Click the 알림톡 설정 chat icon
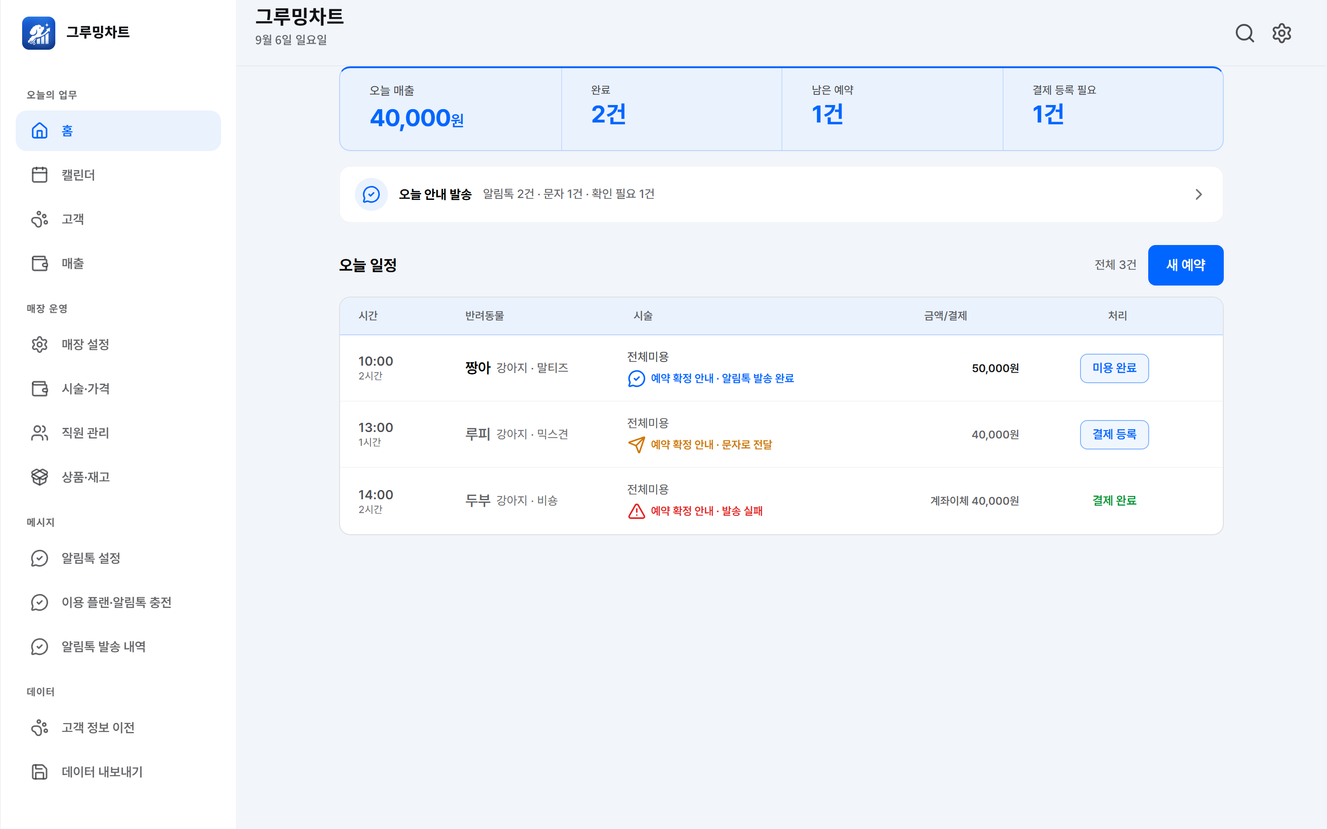Image resolution: width=1327 pixels, height=829 pixels. 40,558
